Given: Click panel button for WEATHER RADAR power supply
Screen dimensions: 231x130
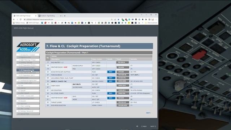Looking at the screenshot, I should click(123, 68).
